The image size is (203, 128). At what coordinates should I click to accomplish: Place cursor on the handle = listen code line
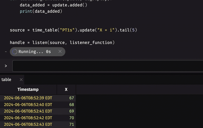click(62, 43)
